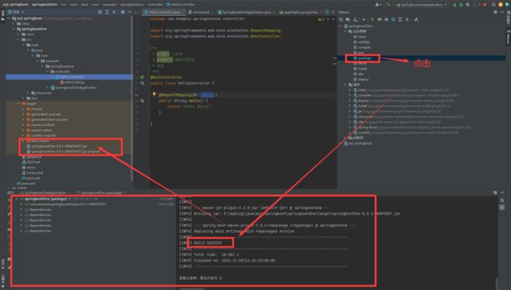The width and height of the screenshot is (511, 290).
Task: Collapse the Maven plugins folder
Action: pyautogui.click(x=345, y=85)
